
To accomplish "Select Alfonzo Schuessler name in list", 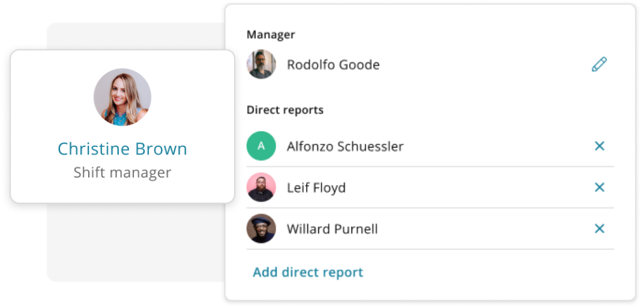I will coord(345,146).
